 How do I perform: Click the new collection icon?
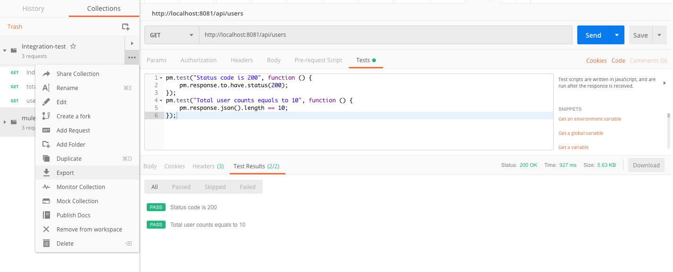pyautogui.click(x=125, y=27)
